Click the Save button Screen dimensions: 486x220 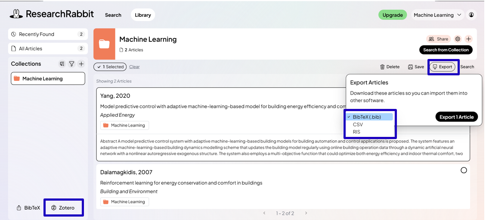(416, 67)
